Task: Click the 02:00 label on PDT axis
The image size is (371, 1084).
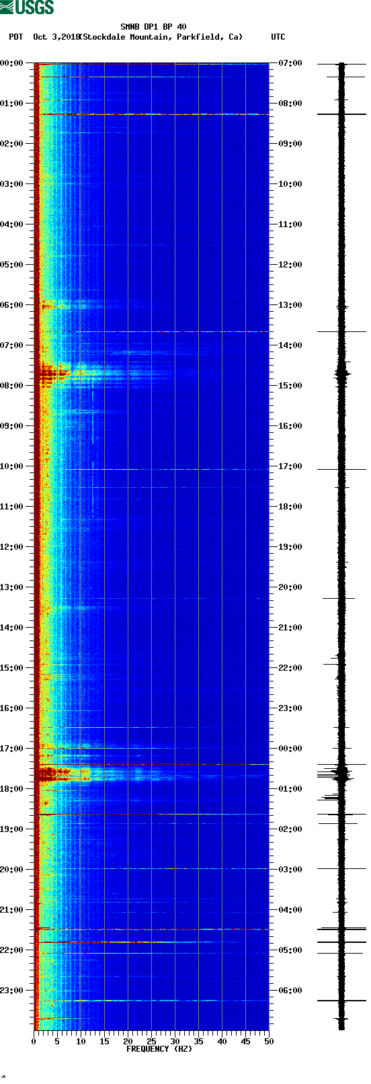Action: point(12,144)
